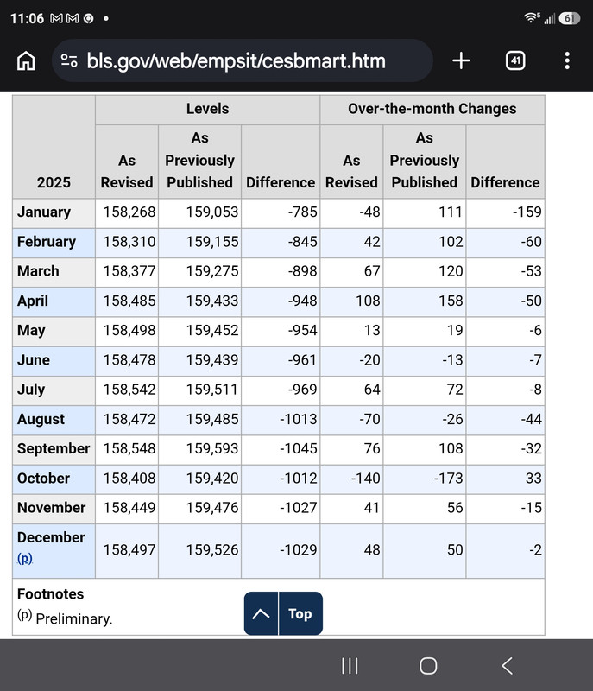
Task: Click the up chevron beside Top
Action: [x=261, y=613]
